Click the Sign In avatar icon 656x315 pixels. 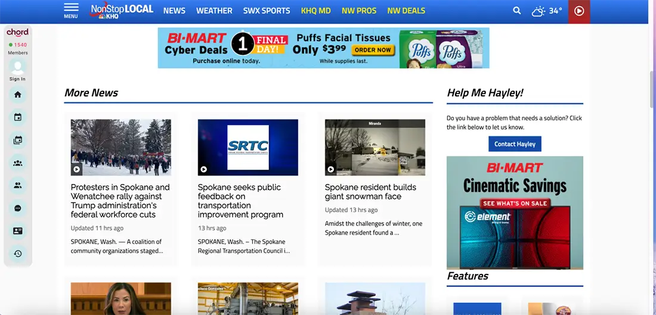17,67
